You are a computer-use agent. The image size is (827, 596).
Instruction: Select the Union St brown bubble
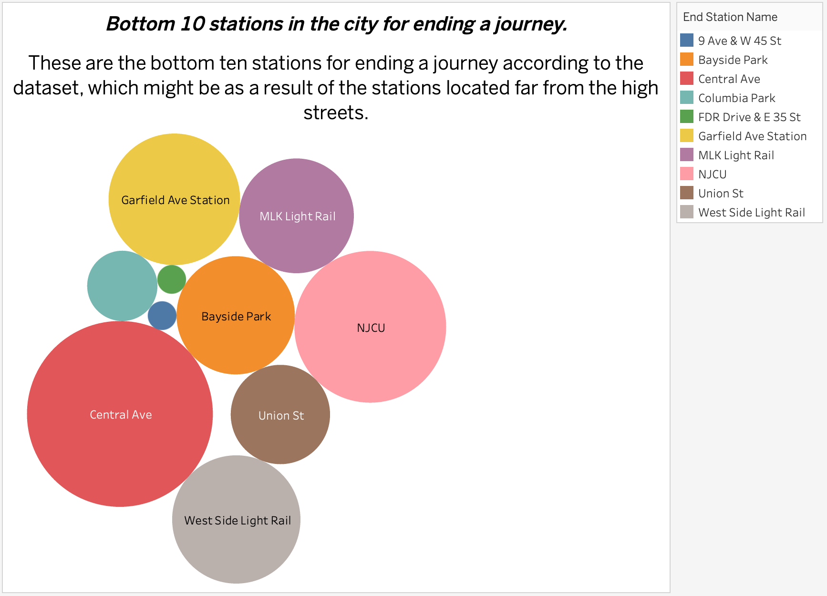(x=280, y=415)
